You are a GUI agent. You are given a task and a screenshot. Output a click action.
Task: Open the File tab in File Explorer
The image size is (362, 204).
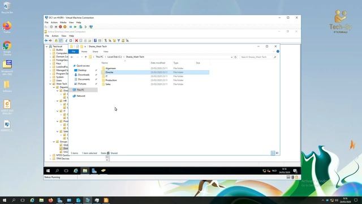[x=74, y=52]
